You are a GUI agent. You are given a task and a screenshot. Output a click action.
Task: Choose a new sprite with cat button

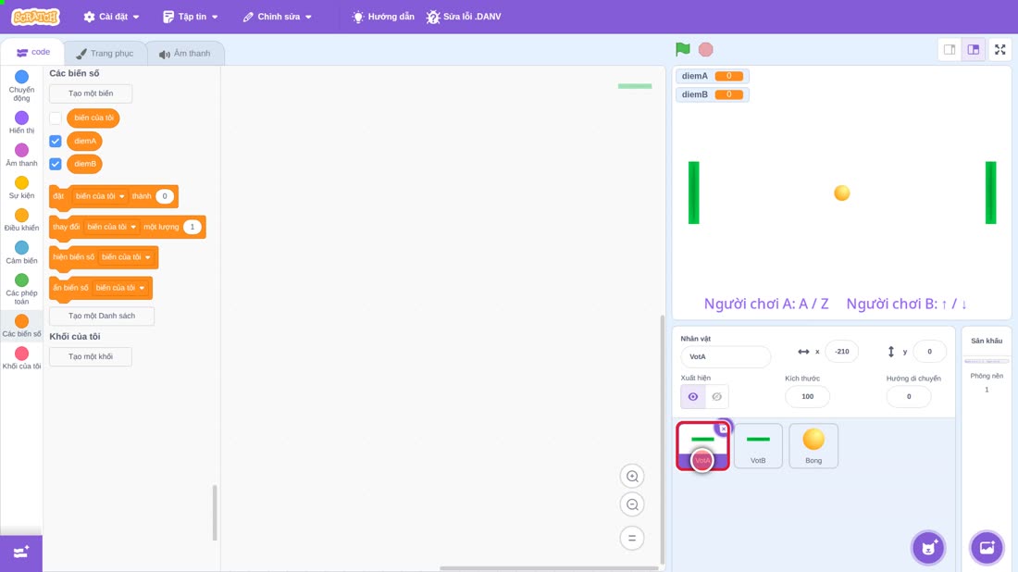click(928, 548)
